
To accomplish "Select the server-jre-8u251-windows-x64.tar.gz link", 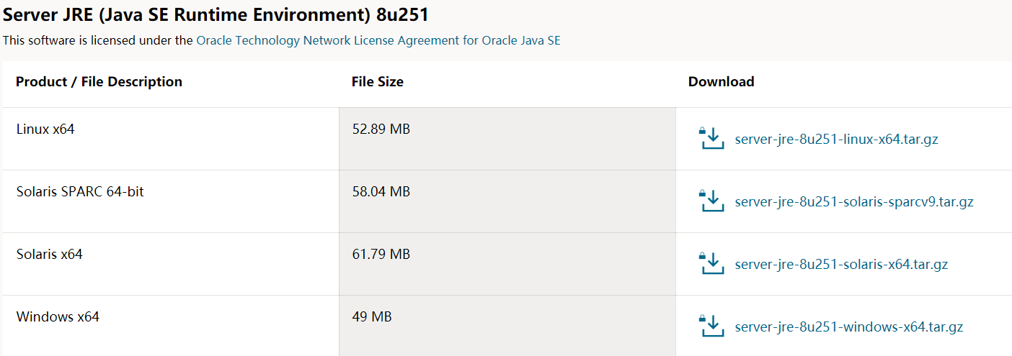I will click(848, 327).
